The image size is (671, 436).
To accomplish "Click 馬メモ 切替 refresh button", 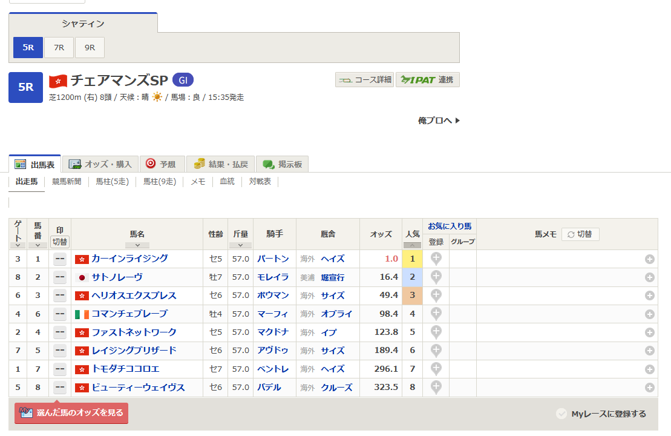I will click(580, 234).
